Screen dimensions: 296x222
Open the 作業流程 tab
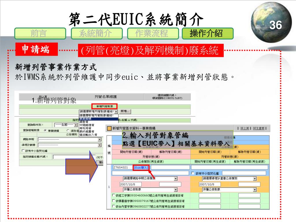[153, 34]
